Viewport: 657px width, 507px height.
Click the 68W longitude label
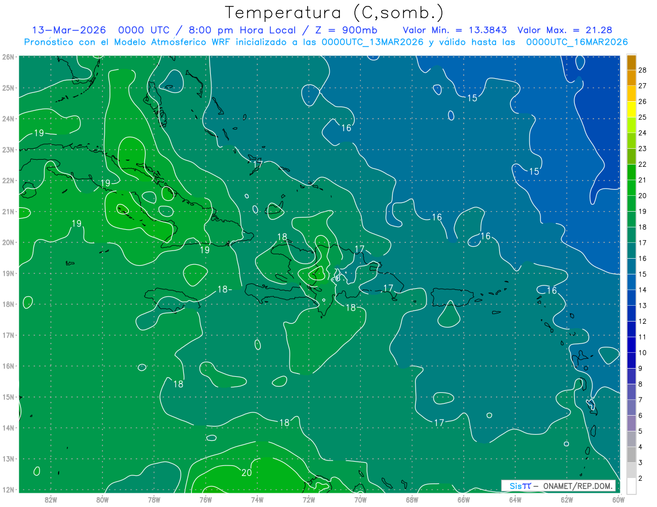[x=412, y=499]
